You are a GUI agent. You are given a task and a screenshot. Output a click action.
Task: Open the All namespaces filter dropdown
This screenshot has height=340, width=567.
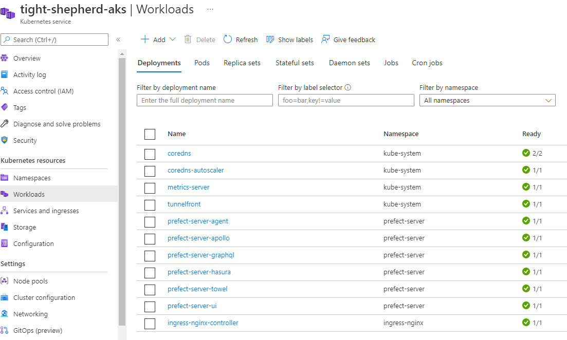487,101
